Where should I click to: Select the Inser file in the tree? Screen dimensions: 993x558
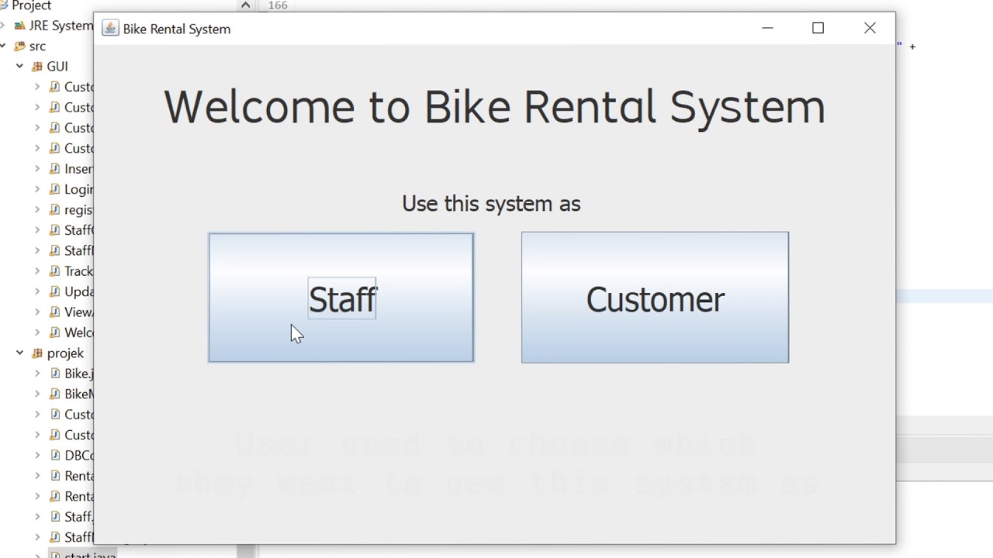78,169
